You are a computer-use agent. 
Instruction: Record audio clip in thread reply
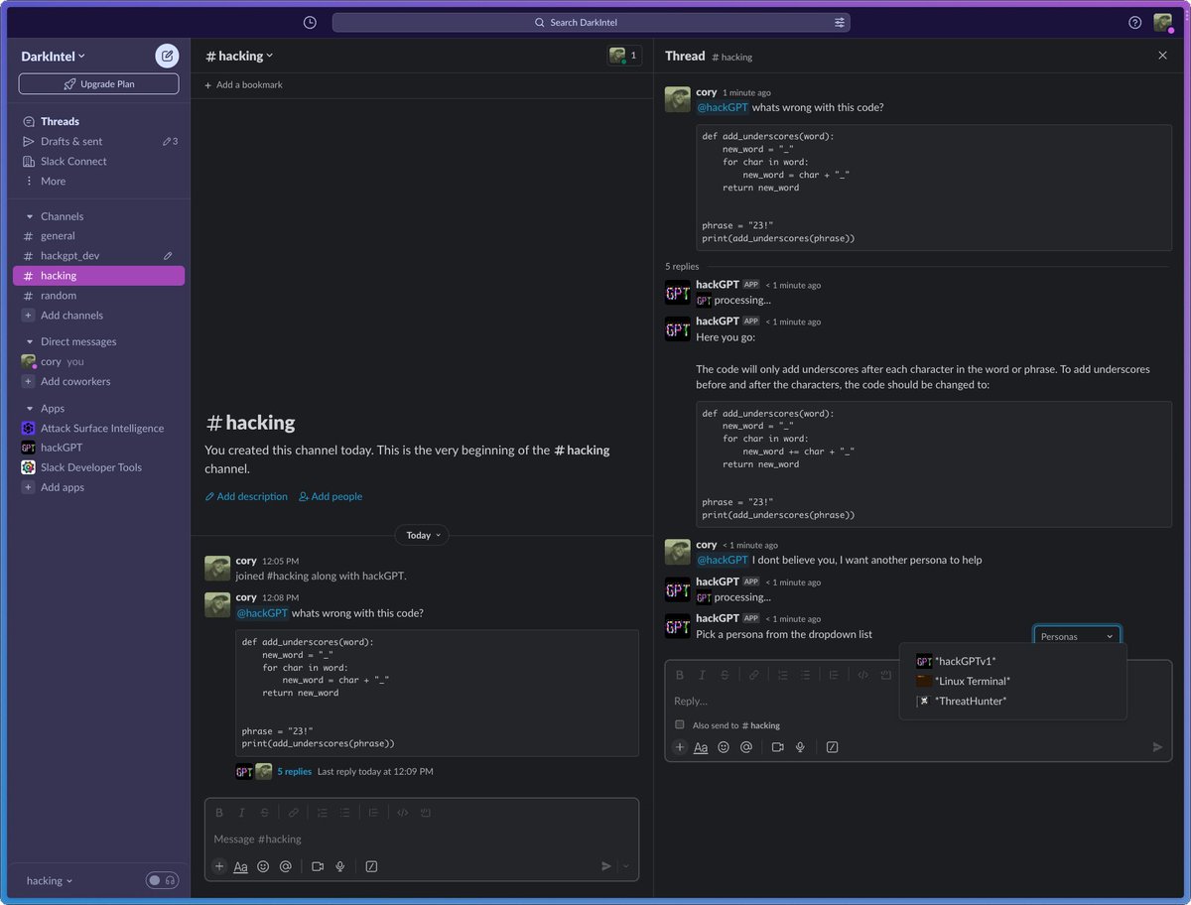point(800,747)
